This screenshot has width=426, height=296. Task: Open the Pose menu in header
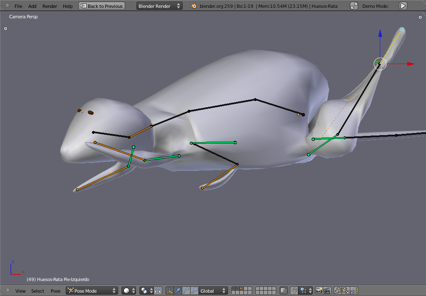coord(55,291)
